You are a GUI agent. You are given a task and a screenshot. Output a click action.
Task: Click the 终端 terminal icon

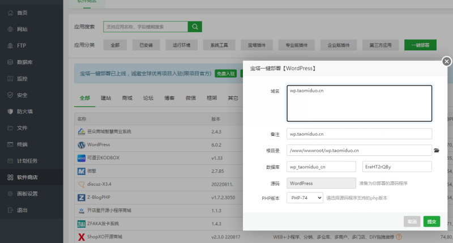tap(10, 144)
